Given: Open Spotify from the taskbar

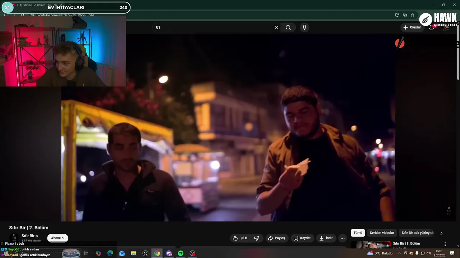Looking at the screenshot, I should pos(181,253).
